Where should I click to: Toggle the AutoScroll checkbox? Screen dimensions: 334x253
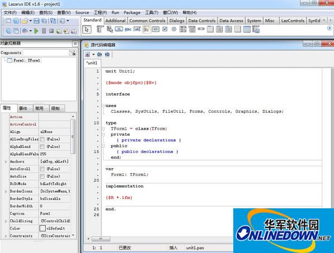pos(43,169)
